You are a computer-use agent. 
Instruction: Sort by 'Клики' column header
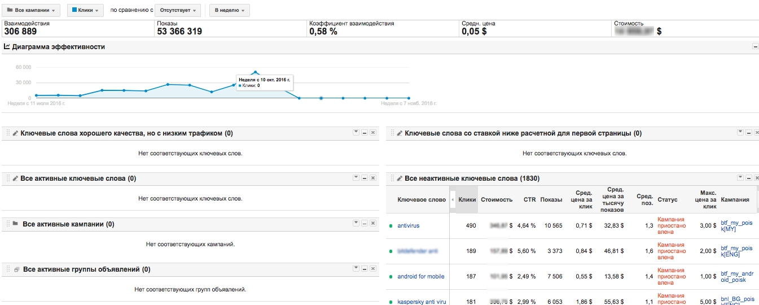tap(467, 199)
